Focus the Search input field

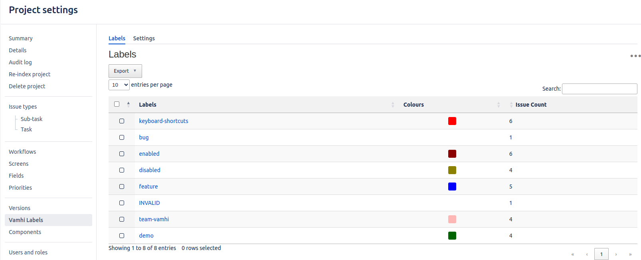click(599, 89)
